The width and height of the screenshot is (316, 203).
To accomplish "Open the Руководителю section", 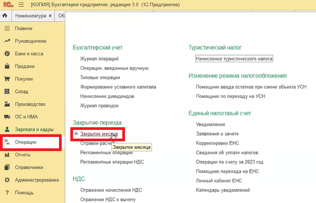I will click(x=31, y=41).
